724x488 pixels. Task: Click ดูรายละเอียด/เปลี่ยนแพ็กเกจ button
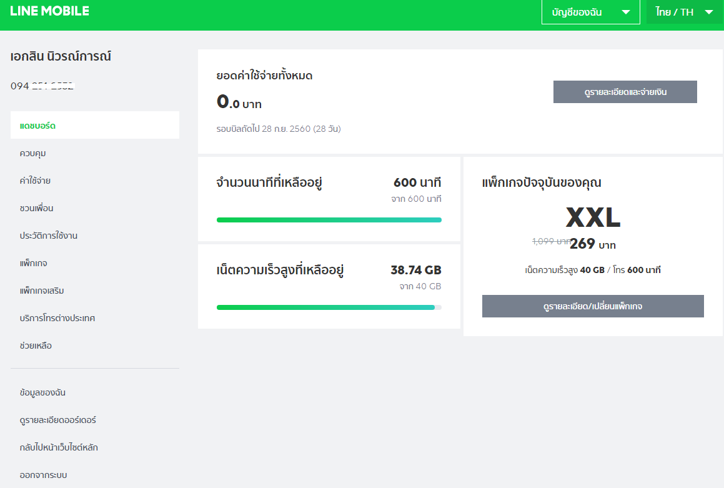pos(593,306)
